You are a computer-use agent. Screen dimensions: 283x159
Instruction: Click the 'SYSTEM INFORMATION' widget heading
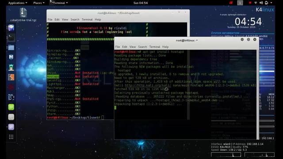pos(225,33)
